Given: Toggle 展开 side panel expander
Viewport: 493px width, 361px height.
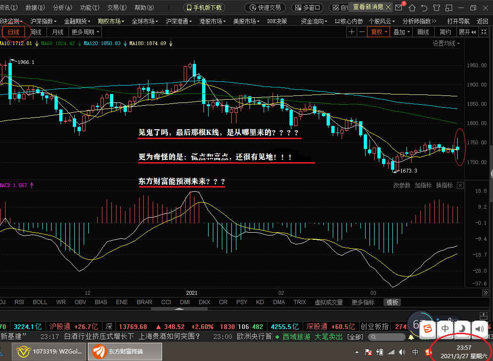Looking at the screenshot, I should click(467, 32).
